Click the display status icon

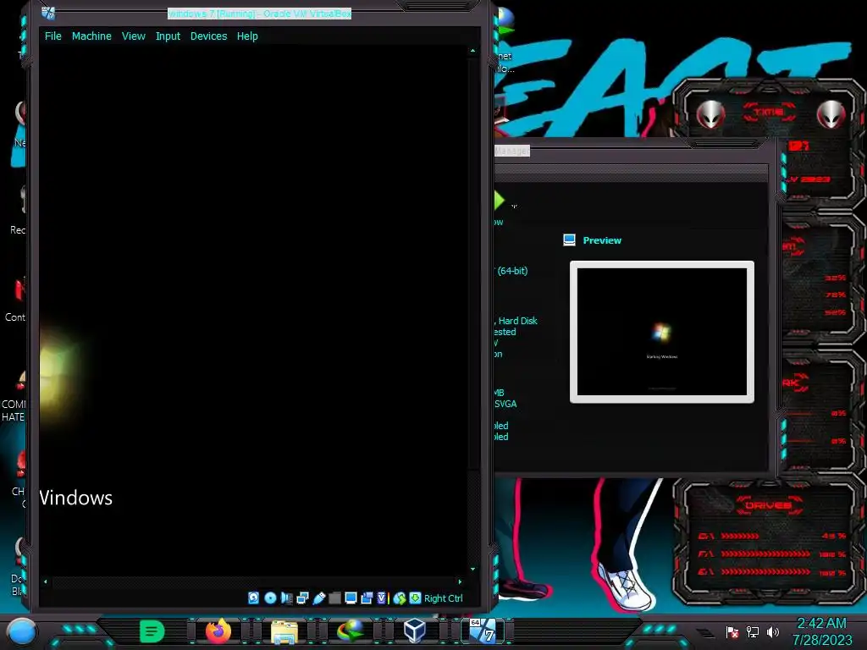point(351,598)
